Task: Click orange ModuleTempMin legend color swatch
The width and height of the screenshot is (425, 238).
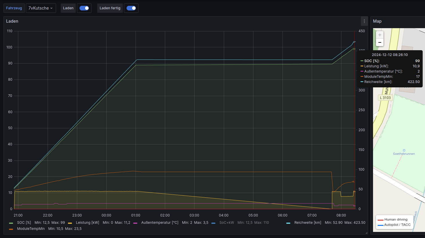Action: click(x=11, y=229)
